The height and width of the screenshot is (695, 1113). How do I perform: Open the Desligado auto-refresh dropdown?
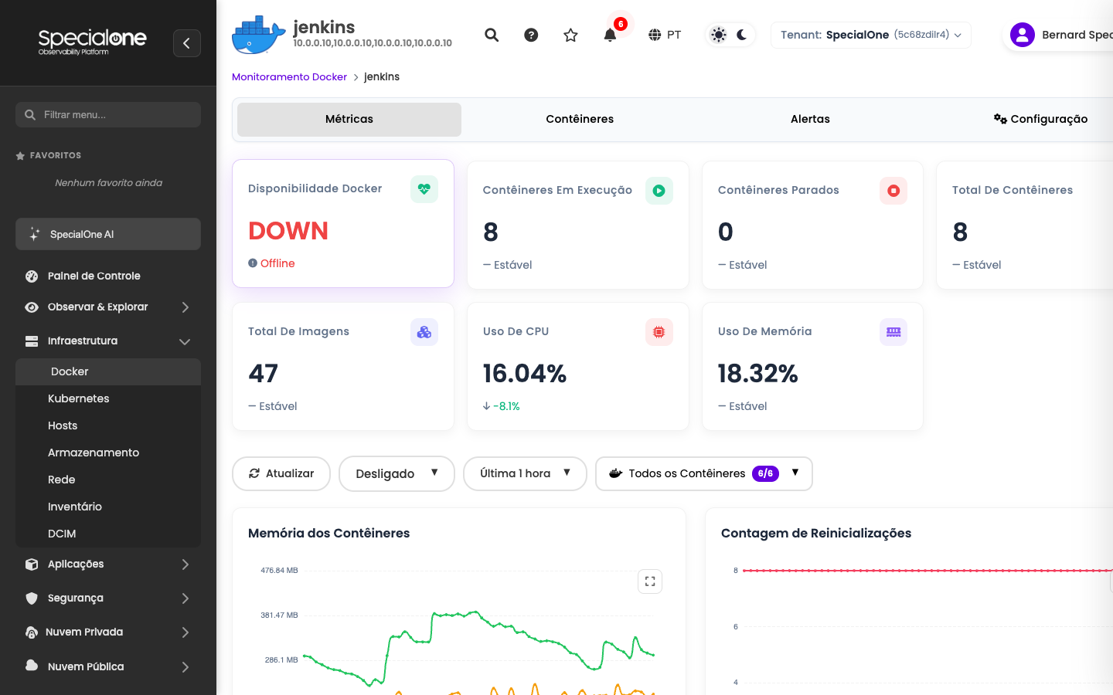(x=397, y=474)
